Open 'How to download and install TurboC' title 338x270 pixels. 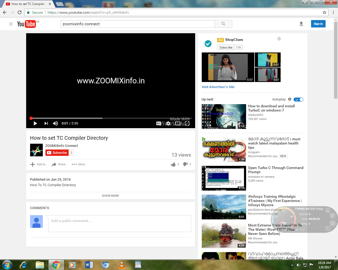point(271,108)
